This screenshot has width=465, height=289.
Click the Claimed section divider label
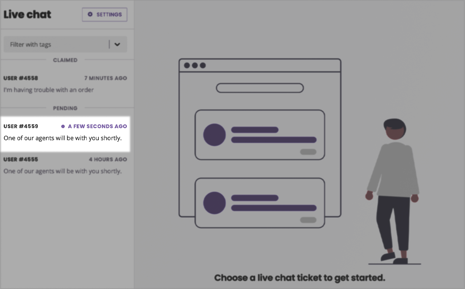point(65,60)
